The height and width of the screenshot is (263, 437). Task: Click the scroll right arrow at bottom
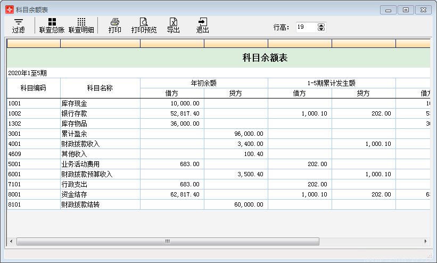(x=426, y=242)
